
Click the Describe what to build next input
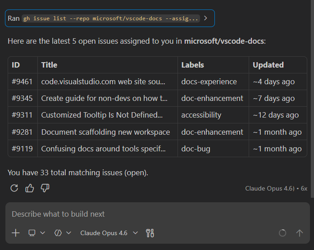(x=158, y=214)
